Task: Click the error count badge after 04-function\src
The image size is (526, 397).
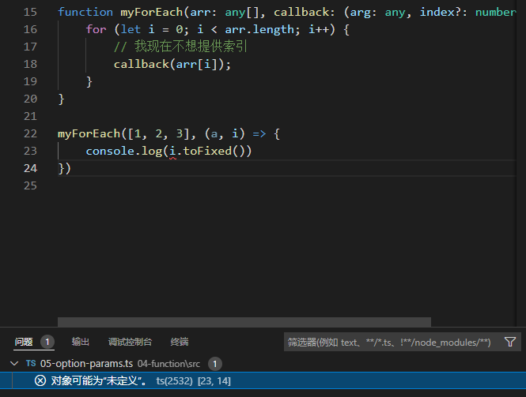Action: pos(215,364)
